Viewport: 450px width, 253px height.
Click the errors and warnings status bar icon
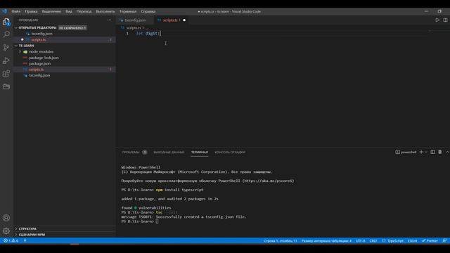11,240
